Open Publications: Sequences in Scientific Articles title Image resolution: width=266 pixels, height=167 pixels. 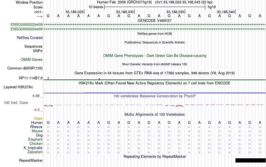click(x=155, y=42)
